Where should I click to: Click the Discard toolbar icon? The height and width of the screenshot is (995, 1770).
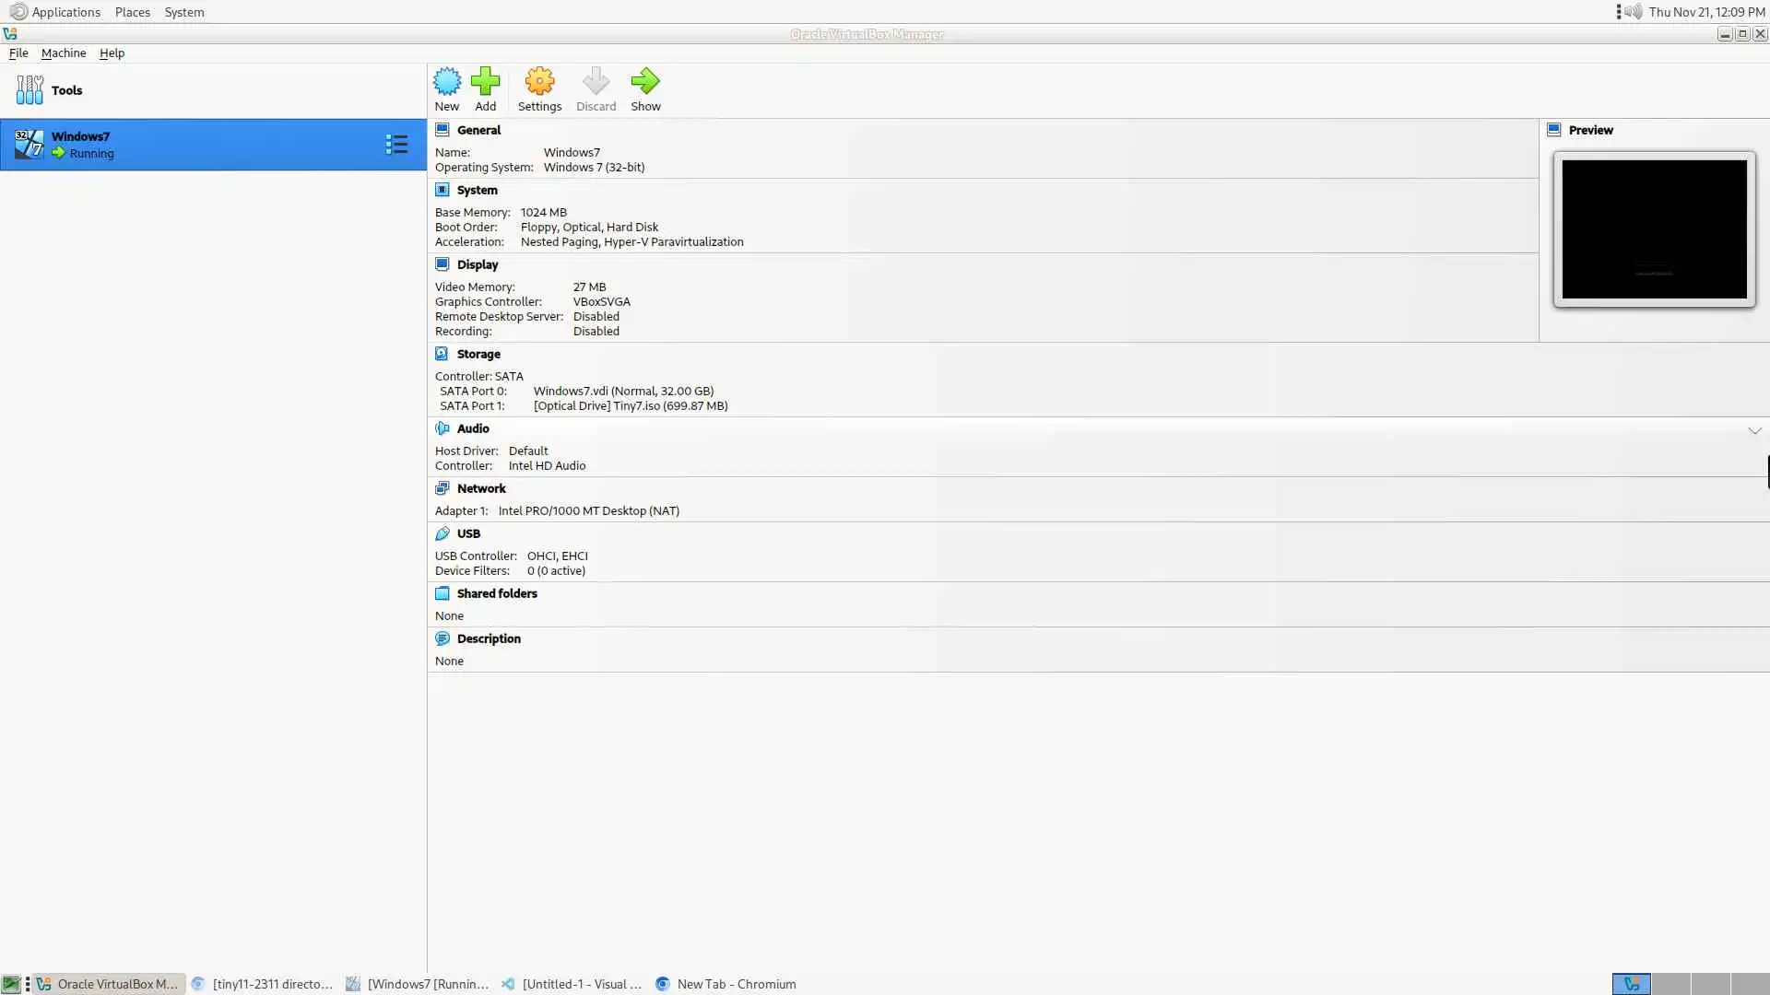click(x=596, y=82)
